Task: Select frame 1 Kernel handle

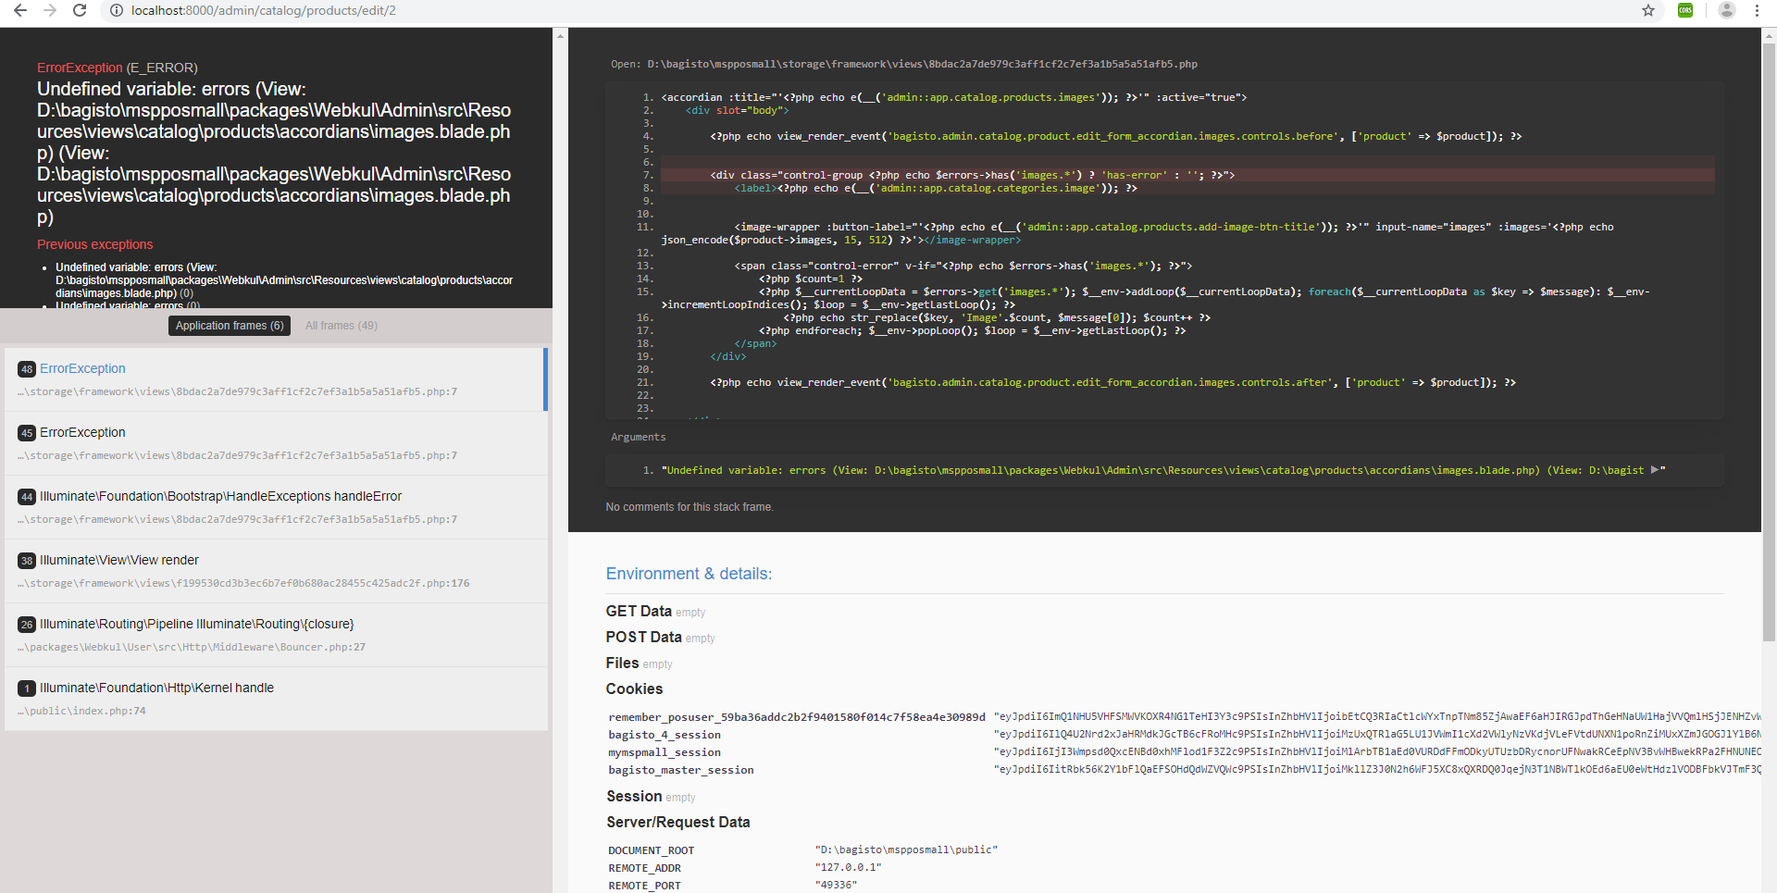Action: coord(276,699)
